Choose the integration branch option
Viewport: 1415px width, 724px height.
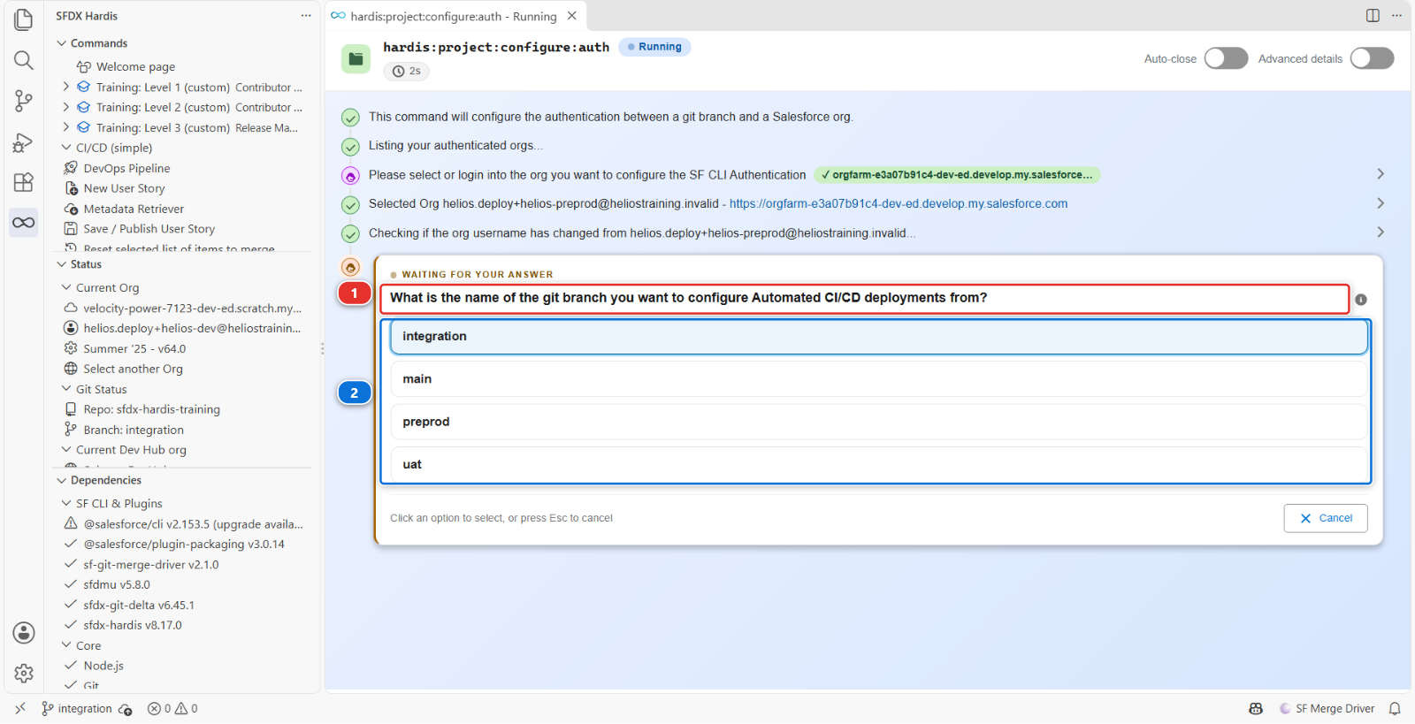879,337
